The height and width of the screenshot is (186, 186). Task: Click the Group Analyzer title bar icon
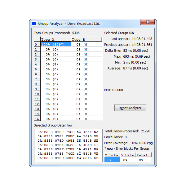(x=34, y=24)
